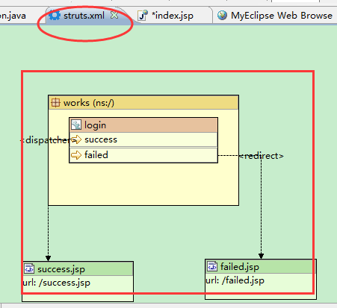
Task: Click the arrow icon beside failed
Action: pyautogui.click(x=76, y=155)
